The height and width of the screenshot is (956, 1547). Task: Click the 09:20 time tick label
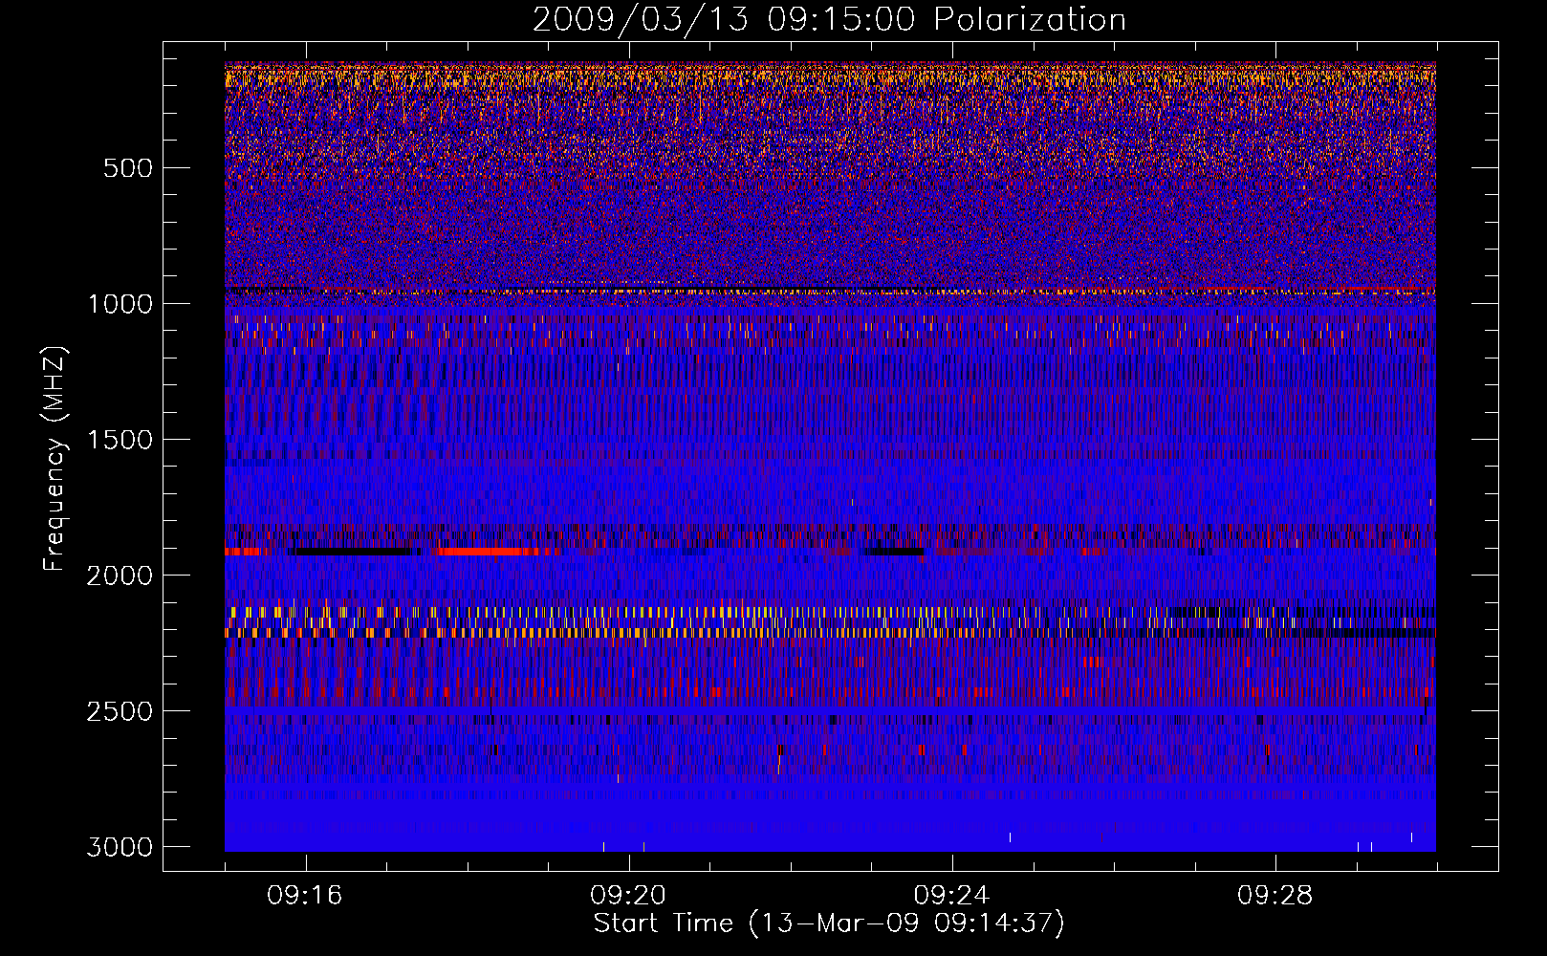click(x=628, y=896)
